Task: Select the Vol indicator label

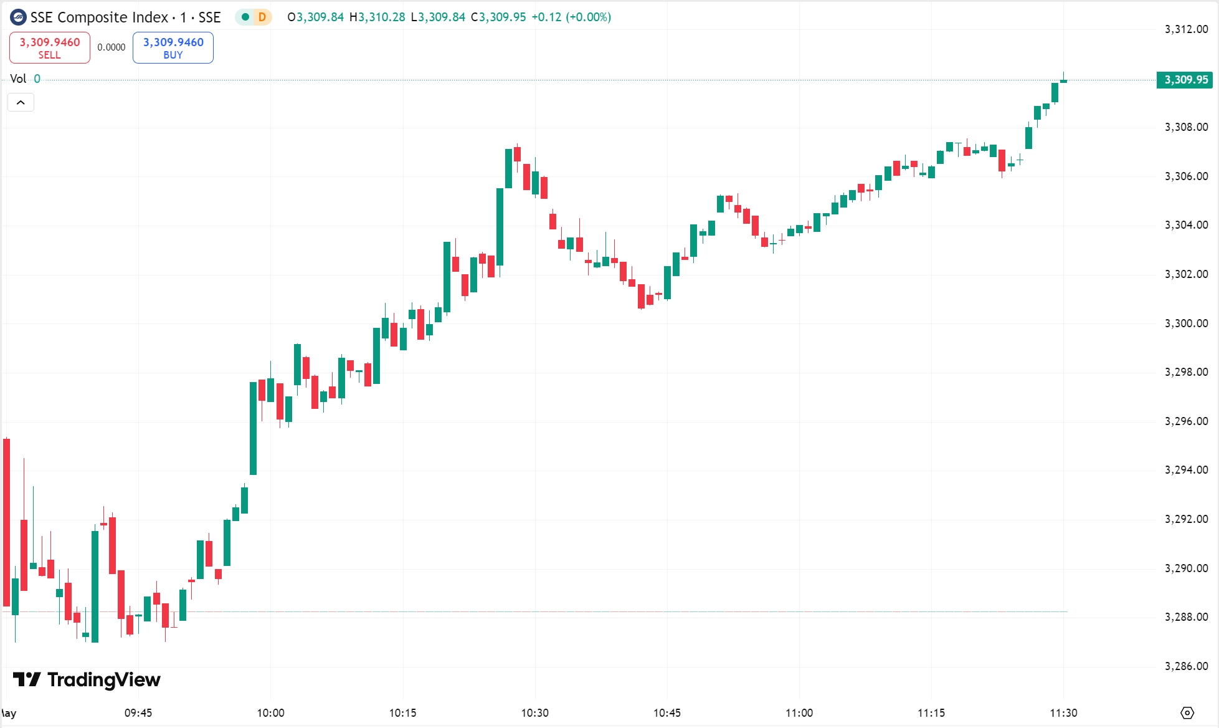Action: tap(18, 79)
